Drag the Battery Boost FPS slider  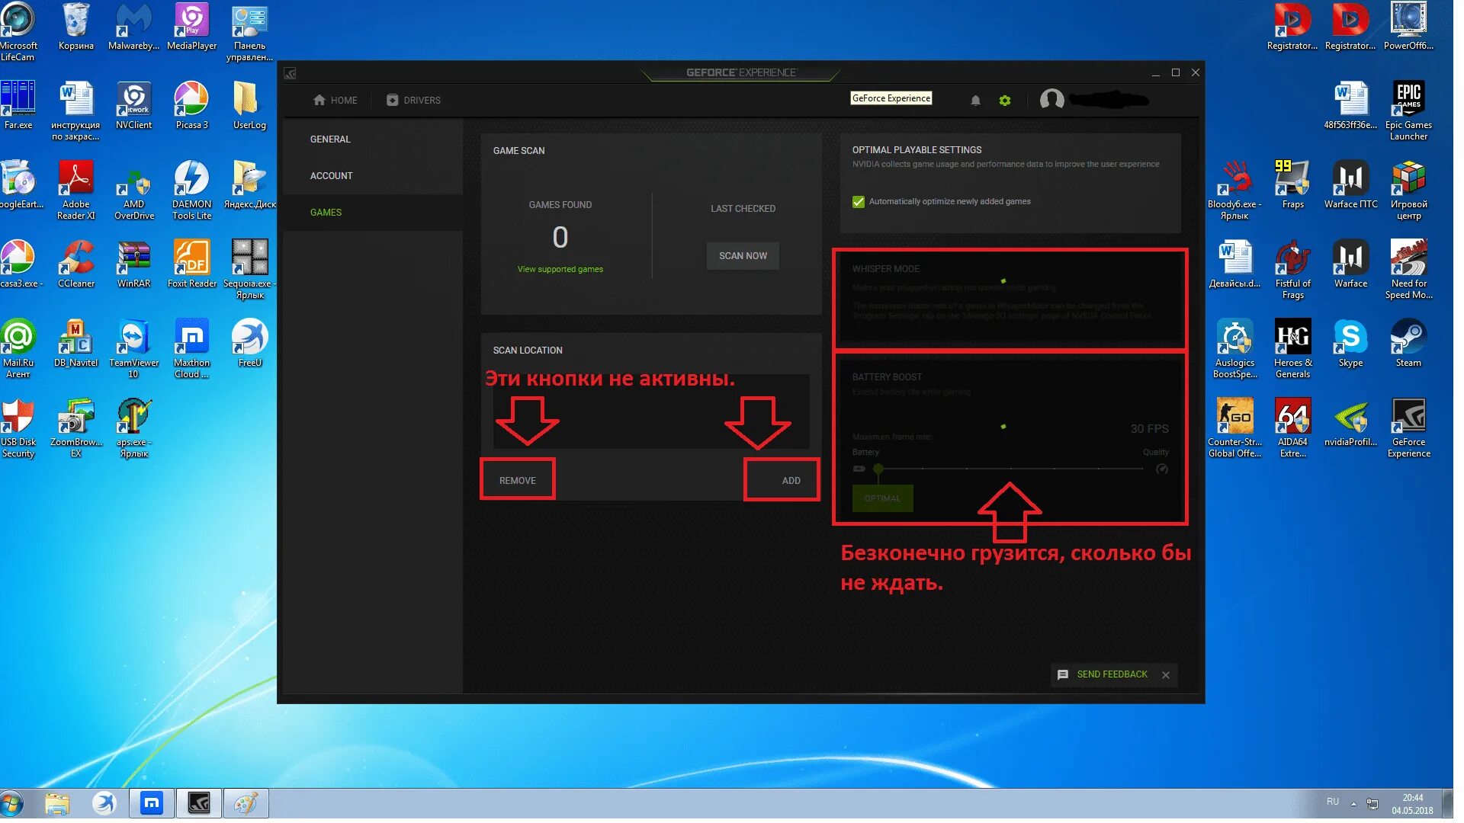[x=879, y=469]
